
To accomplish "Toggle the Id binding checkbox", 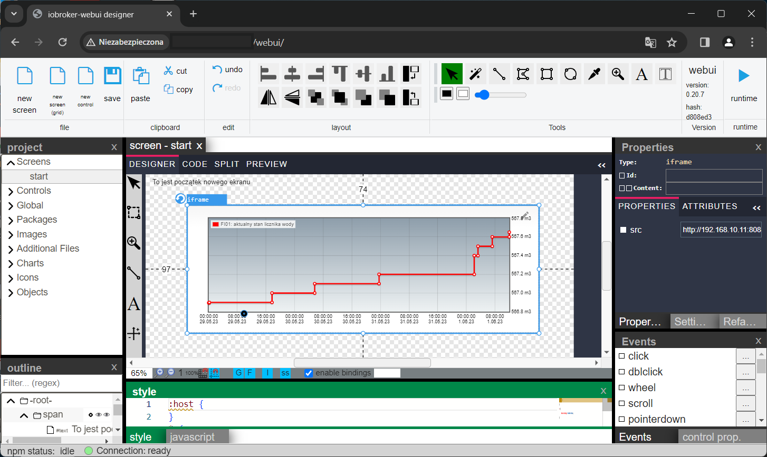I will pos(622,175).
